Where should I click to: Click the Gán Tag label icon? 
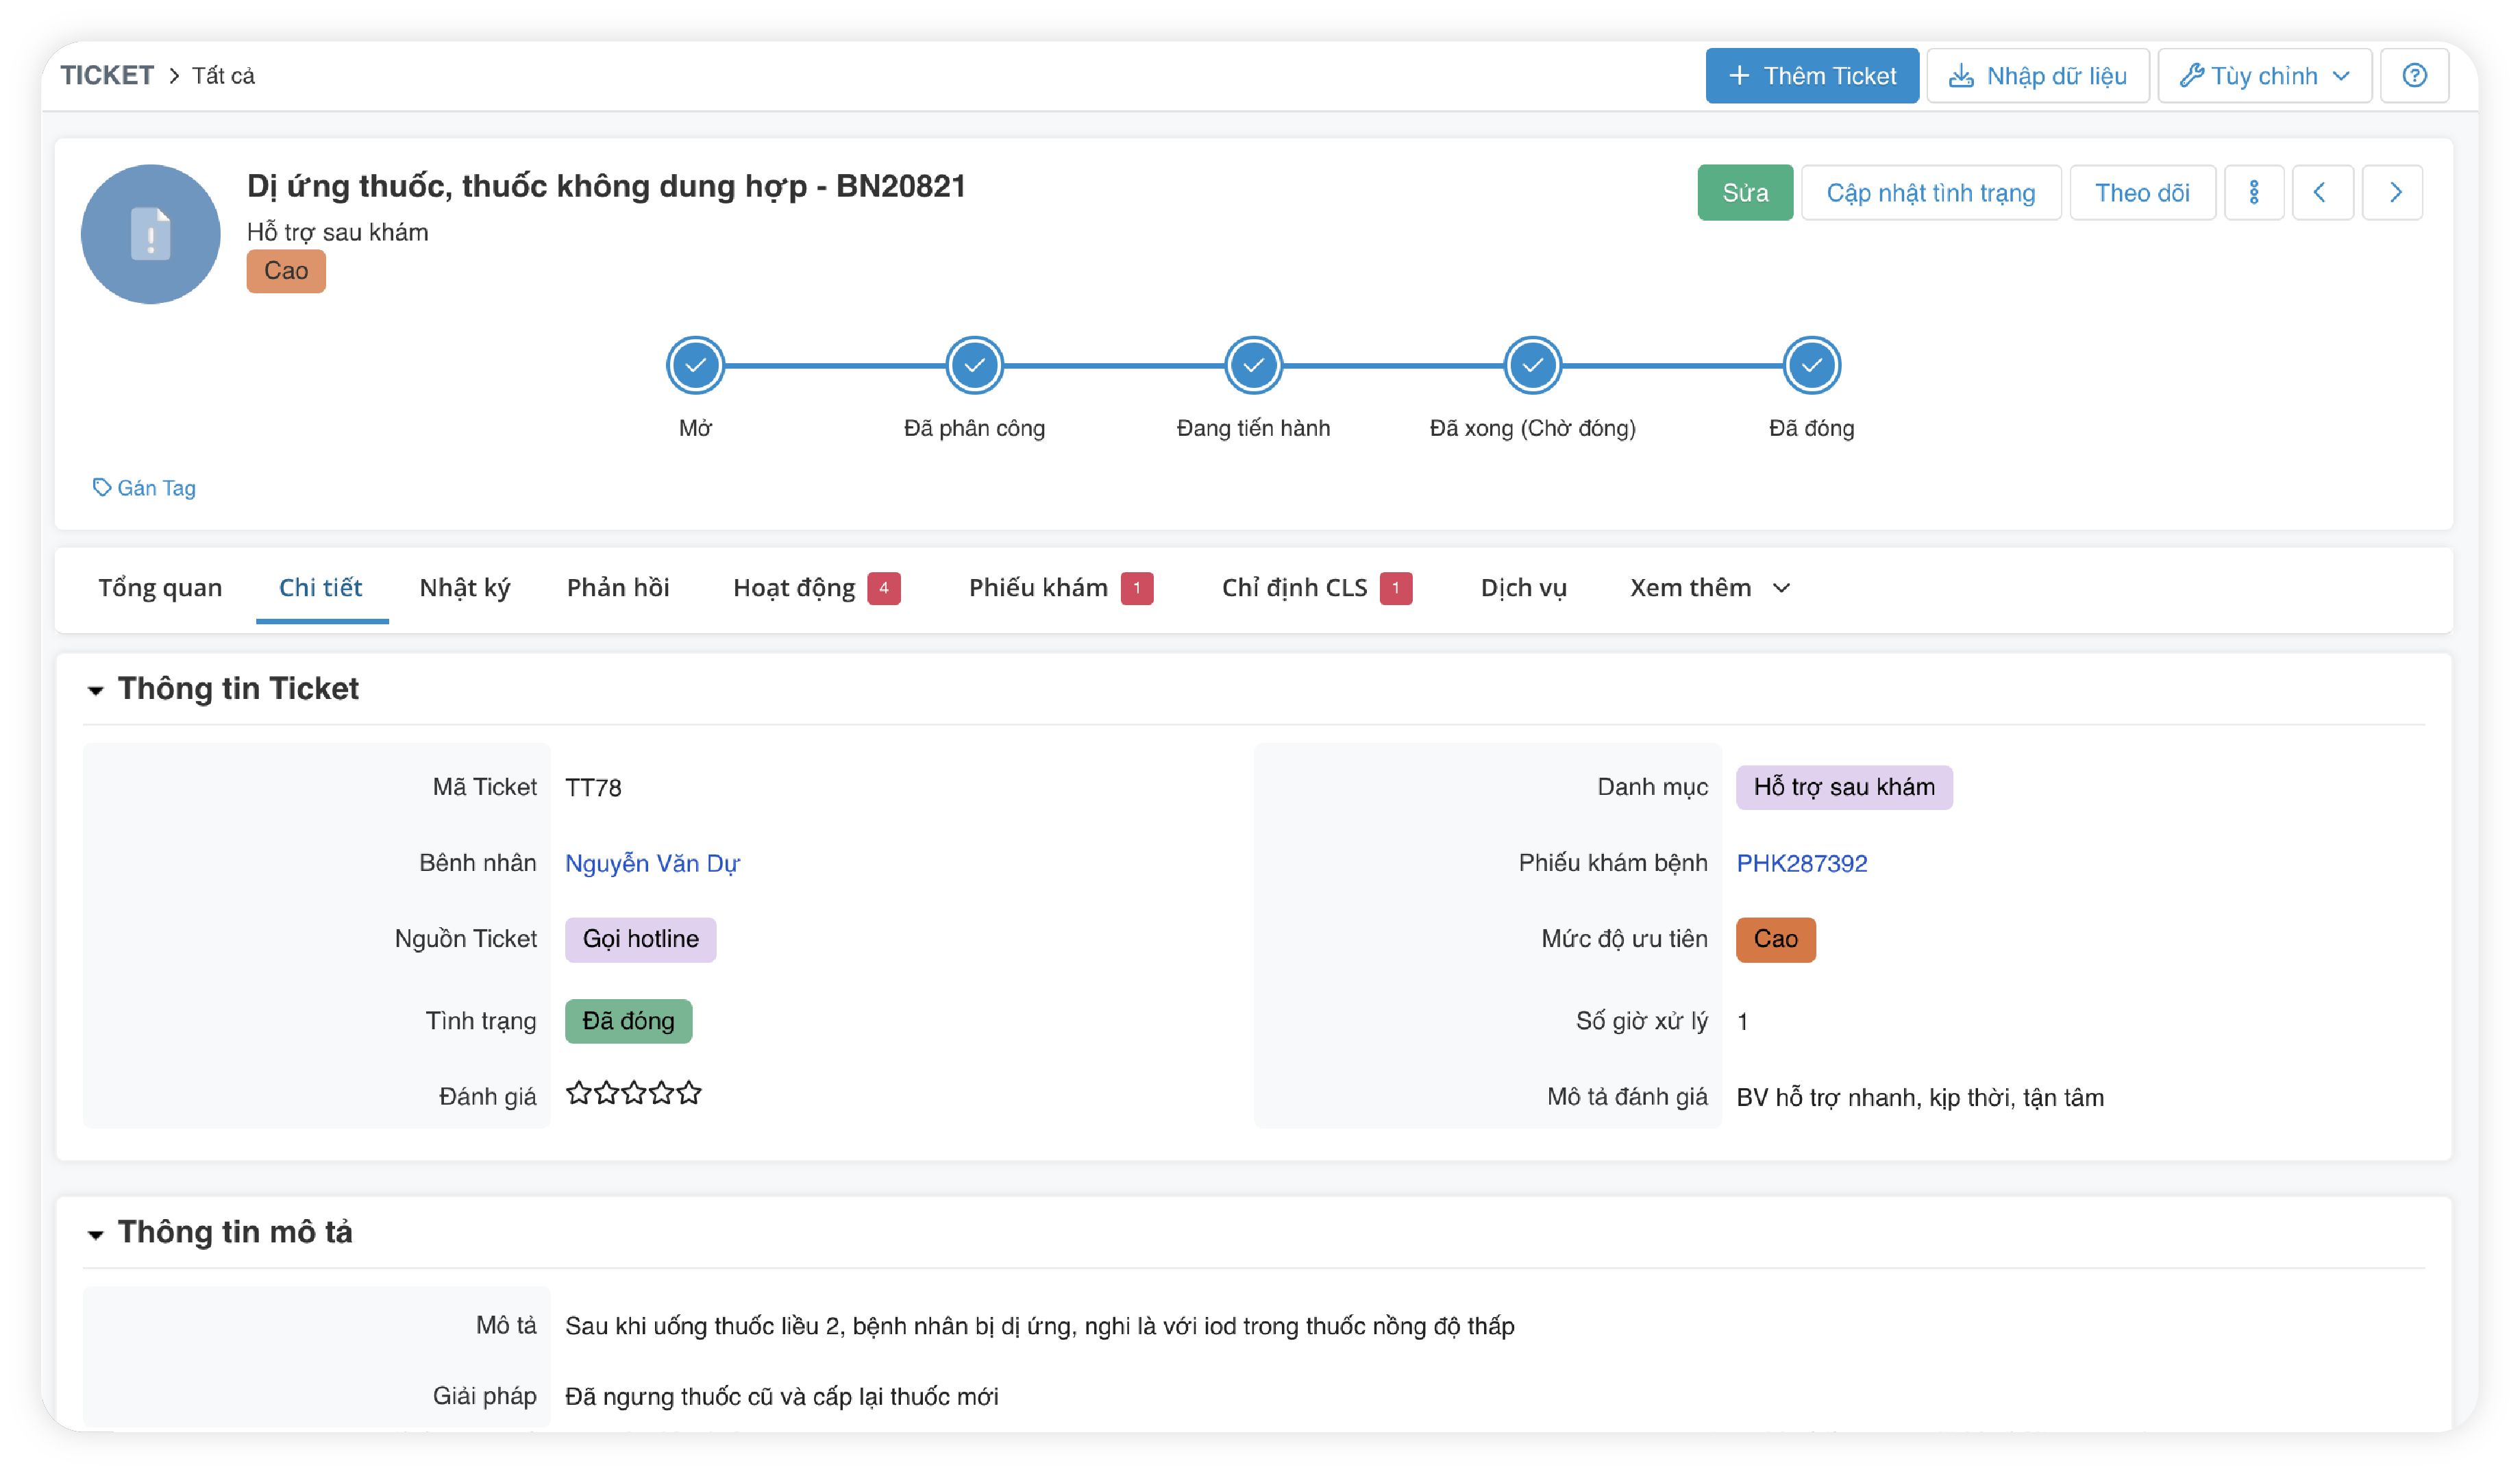(x=101, y=487)
